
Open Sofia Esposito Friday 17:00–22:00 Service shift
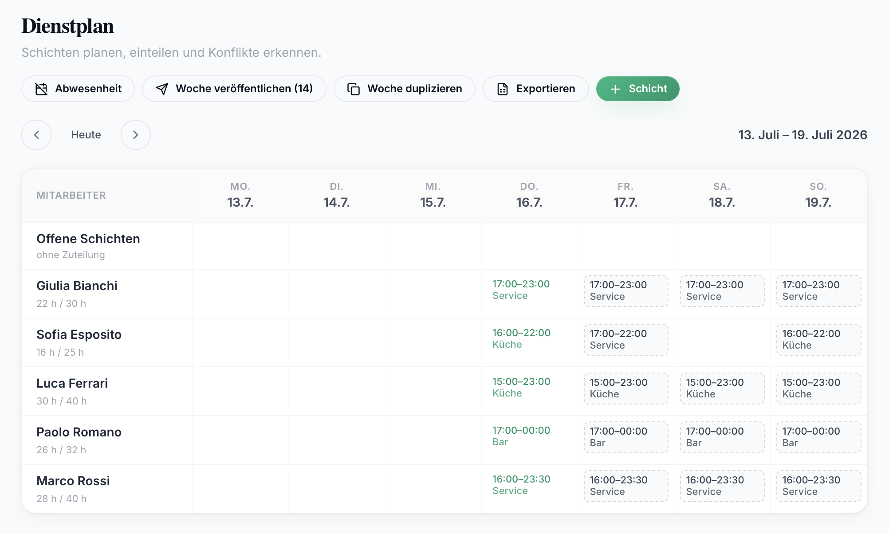coord(626,340)
